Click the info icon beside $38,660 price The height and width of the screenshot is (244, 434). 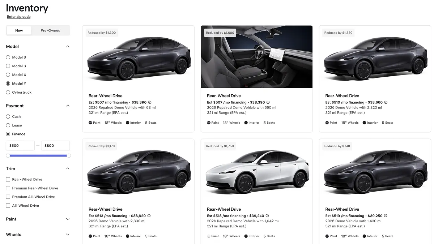386,102
